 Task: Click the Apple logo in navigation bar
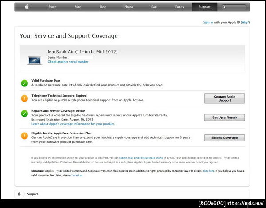[x=27, y=7]
